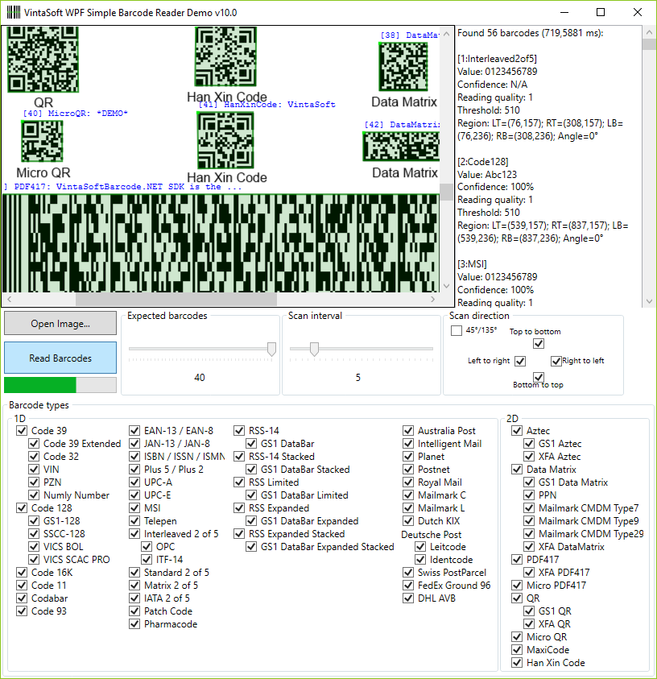Viewport: 657px width, 679px height.
Task: Click the Open Image... button
Action: [60, 323]
